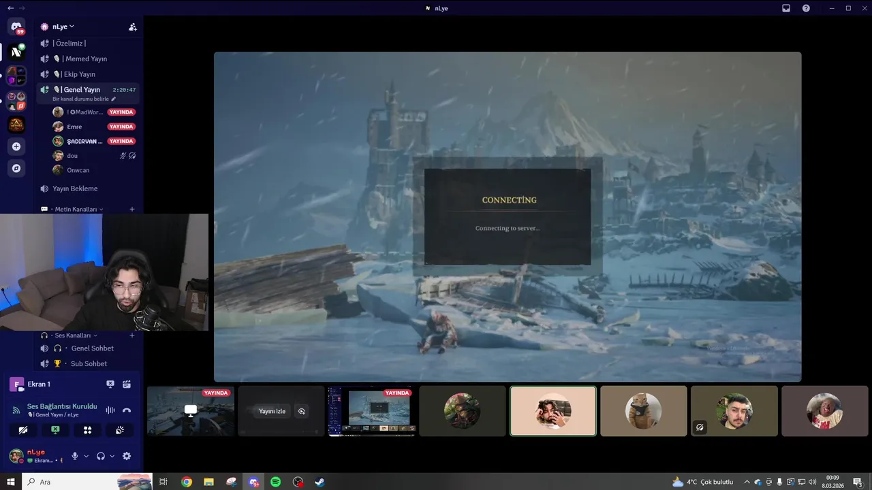Open Google Chrome from the taskbar

pyautogui.click(x=186, y=482)
